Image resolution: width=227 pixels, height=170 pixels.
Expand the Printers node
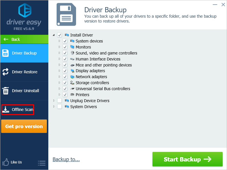point(59,94)
